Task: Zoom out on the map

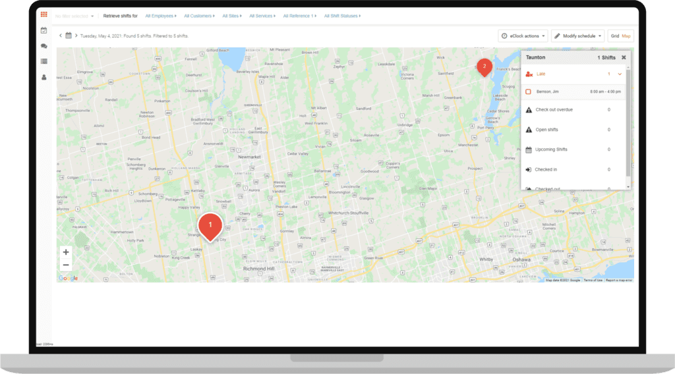Action: 65,265
